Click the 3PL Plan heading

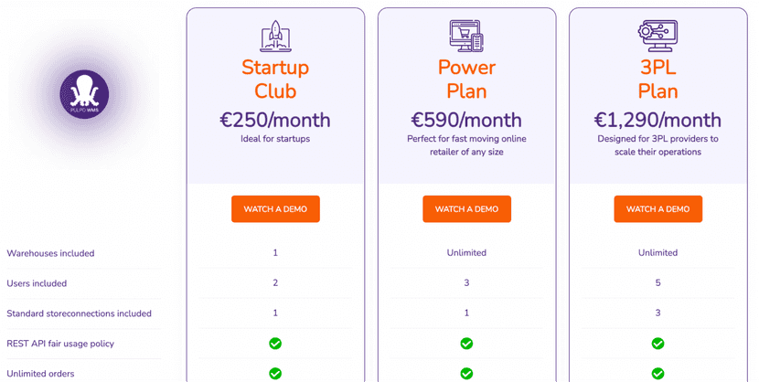657,80
